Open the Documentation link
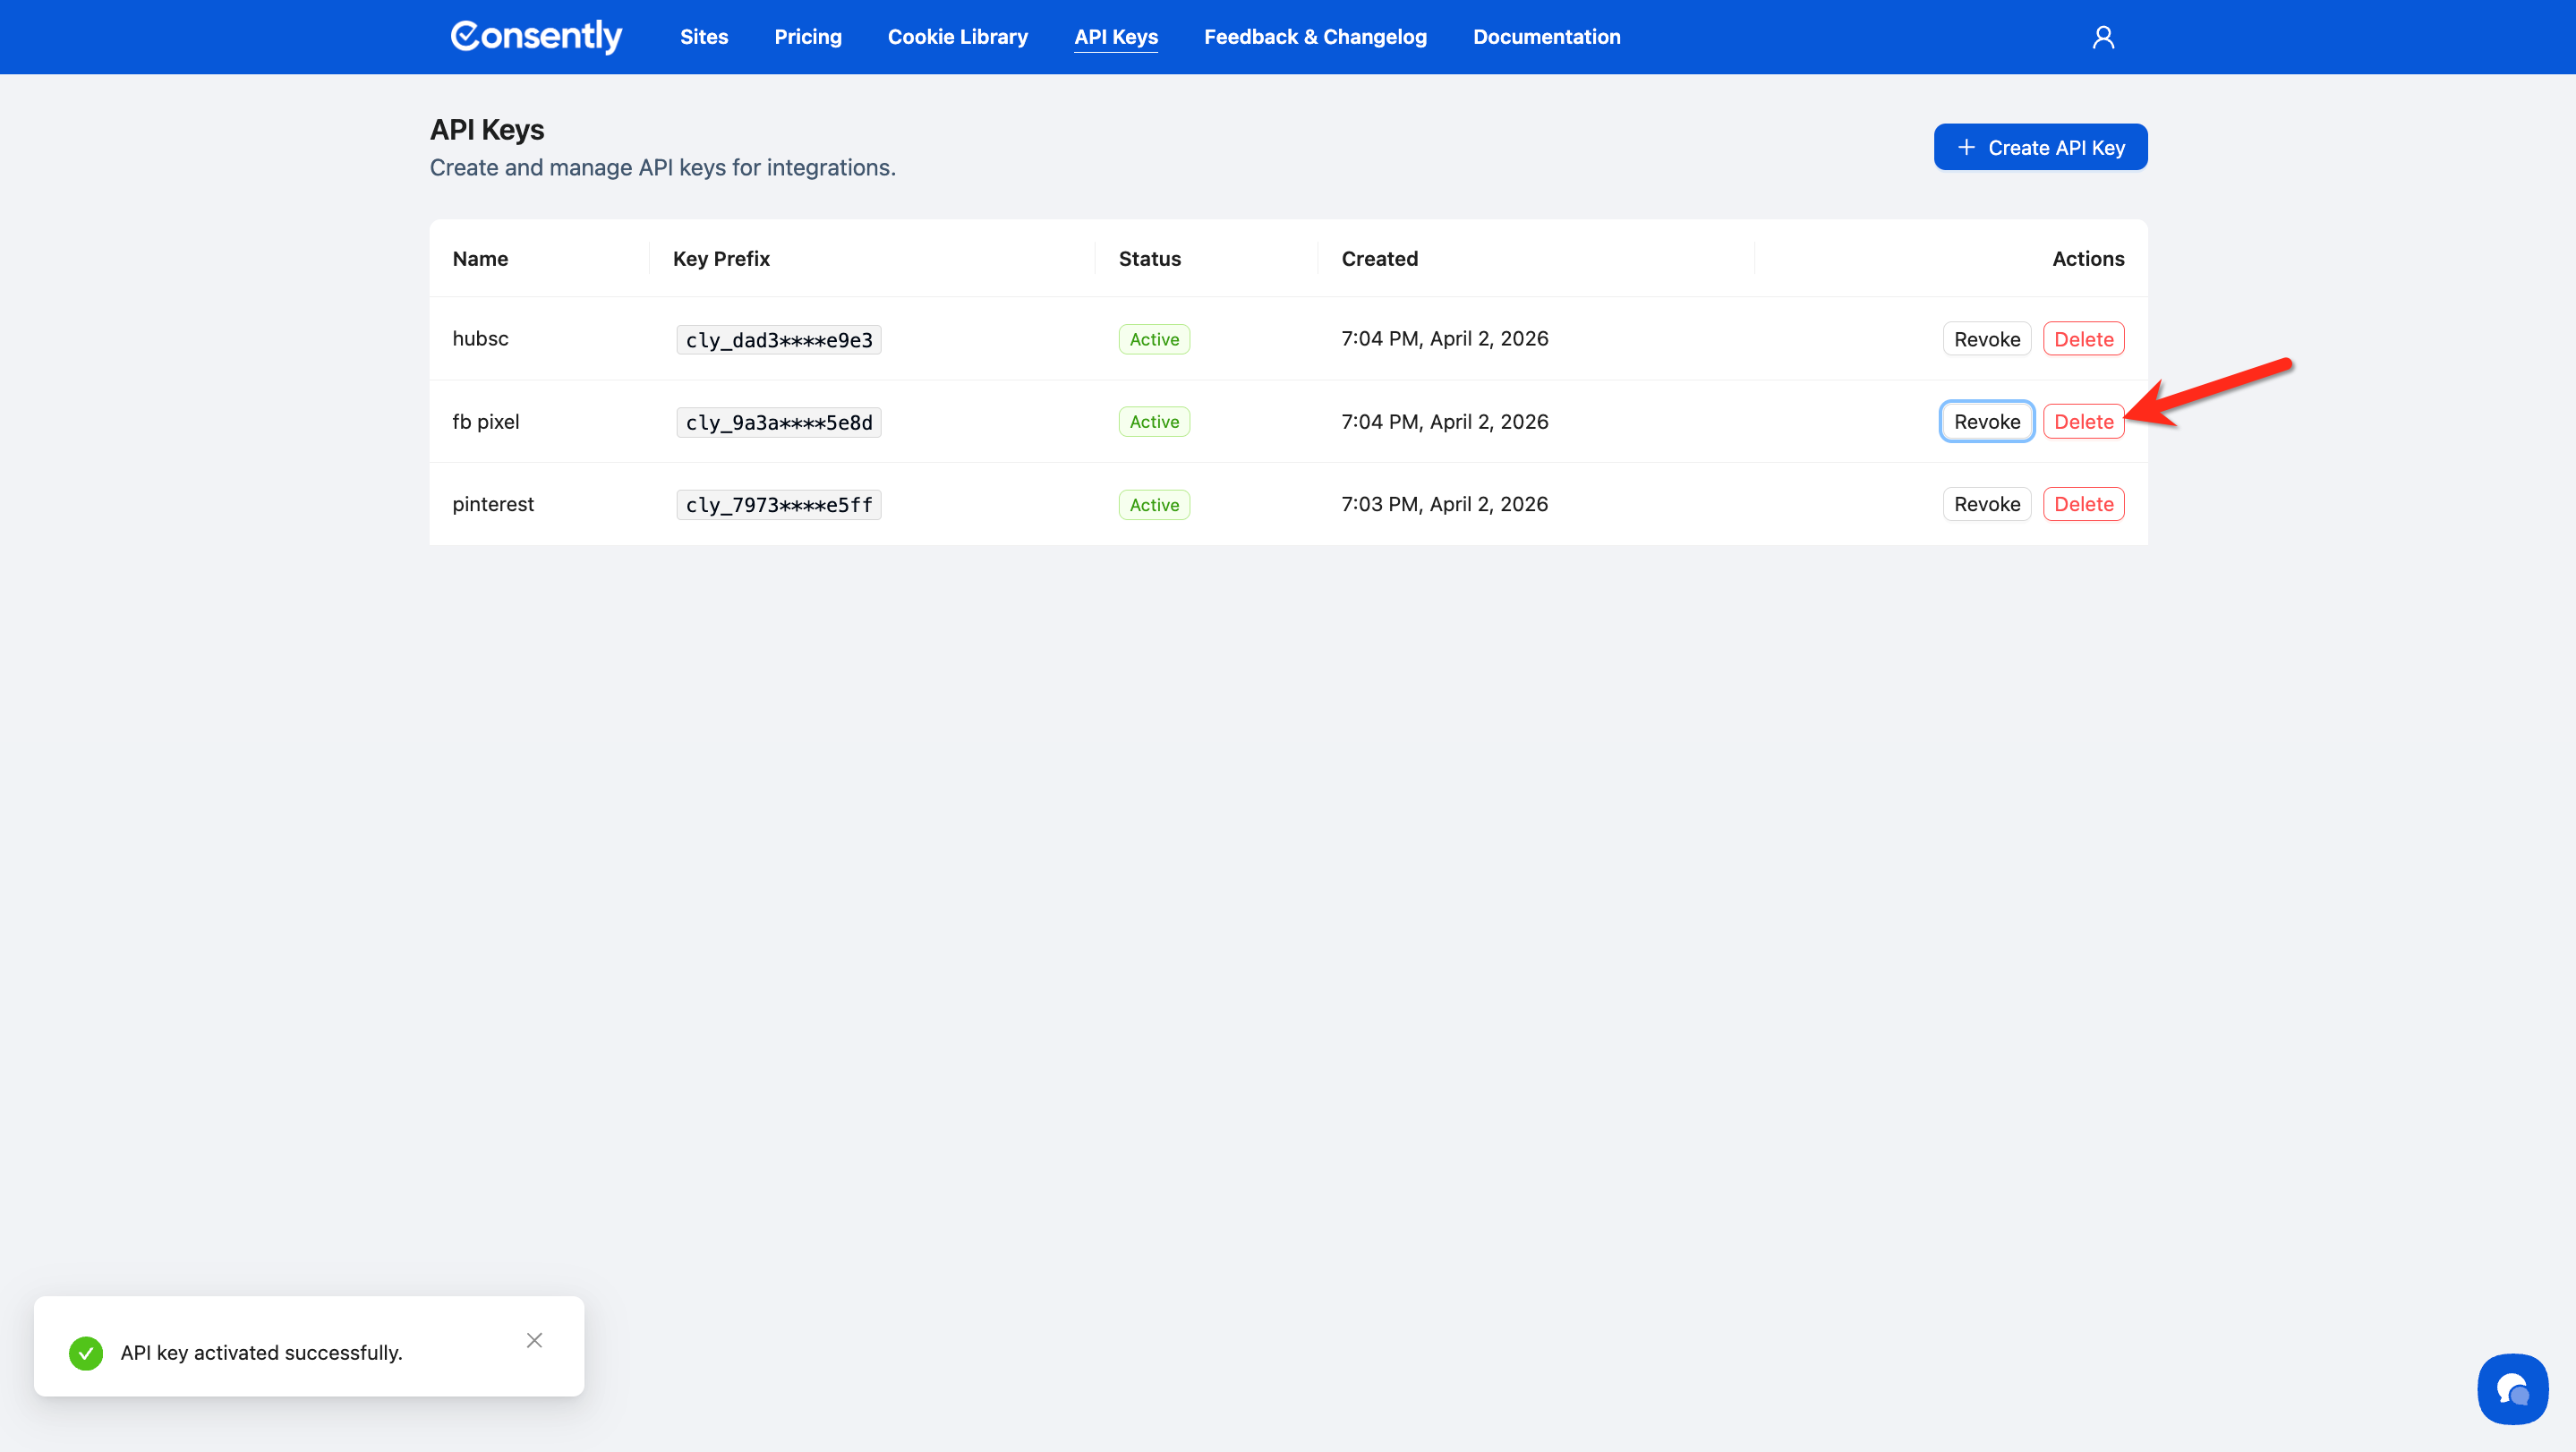2576x1452 pixels. (x=1546, y=37)
